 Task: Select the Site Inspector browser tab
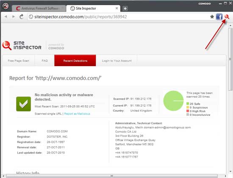(94, 8)
